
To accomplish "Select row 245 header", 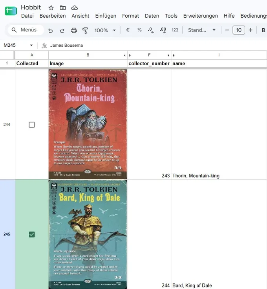I will [7, 234].
